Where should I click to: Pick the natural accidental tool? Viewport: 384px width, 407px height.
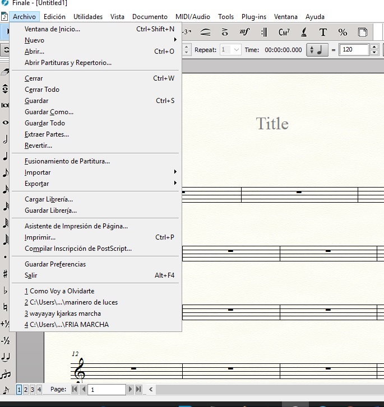tap(5, 307)
